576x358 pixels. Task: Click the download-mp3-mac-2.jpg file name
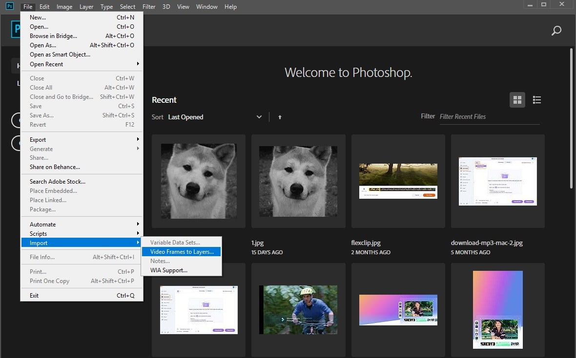pyautogui.click(x=487, y=243)
